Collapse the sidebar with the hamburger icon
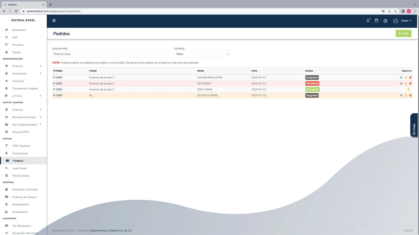This screenshot has height=235, width=419. tap(54, 20)
